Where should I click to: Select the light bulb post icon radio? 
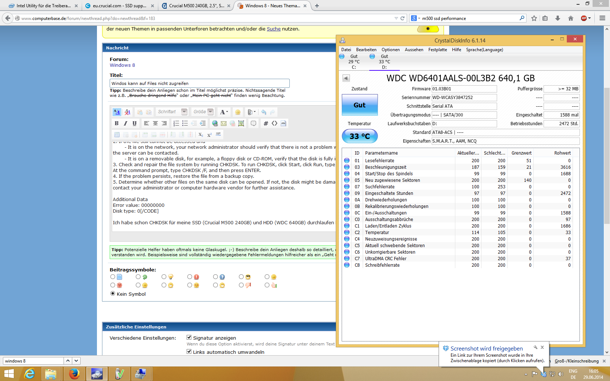click(x=164, y=277)
